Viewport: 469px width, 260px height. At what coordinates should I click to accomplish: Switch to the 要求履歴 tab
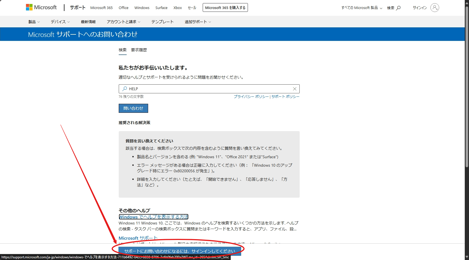pyautogui.click(x=139, y=50)
